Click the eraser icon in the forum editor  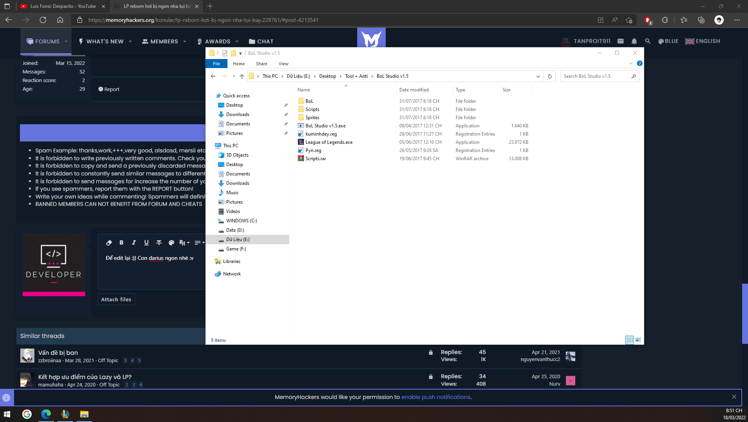tap(109, 243)
